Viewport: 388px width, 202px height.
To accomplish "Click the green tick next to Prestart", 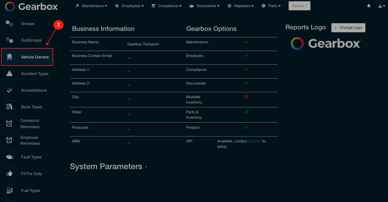I will coord(246,127).
